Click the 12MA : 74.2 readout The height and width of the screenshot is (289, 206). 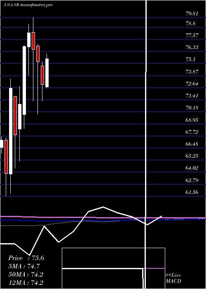pyautogui.click(x=26, y=282)
